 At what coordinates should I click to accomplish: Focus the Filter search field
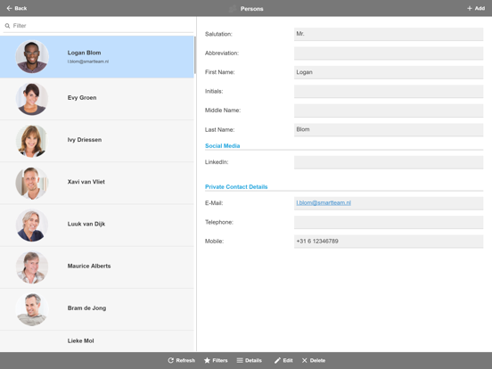click(x=98, y=26)
